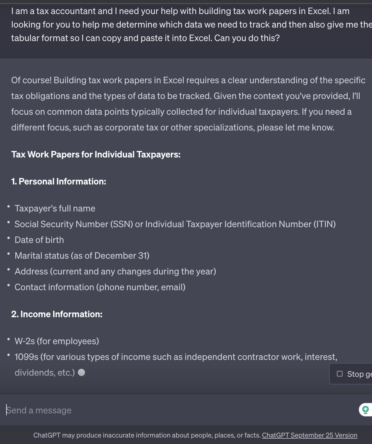Click the Contact information bullet item
Screen dimensions: 372x444
100,287
